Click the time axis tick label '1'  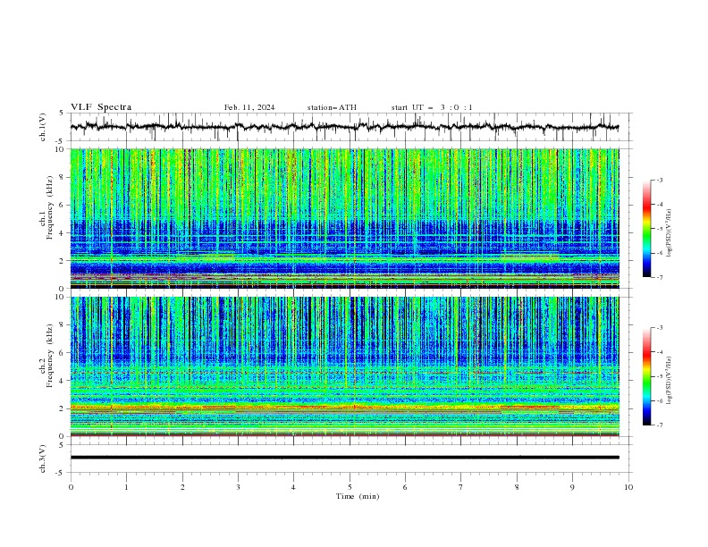coord(126,487)
